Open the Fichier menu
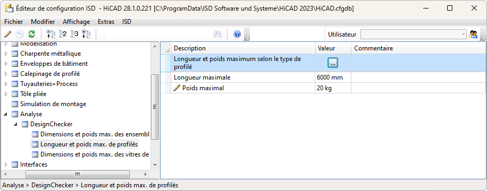The height and width of the screenshot is (191, 487). 14,22
